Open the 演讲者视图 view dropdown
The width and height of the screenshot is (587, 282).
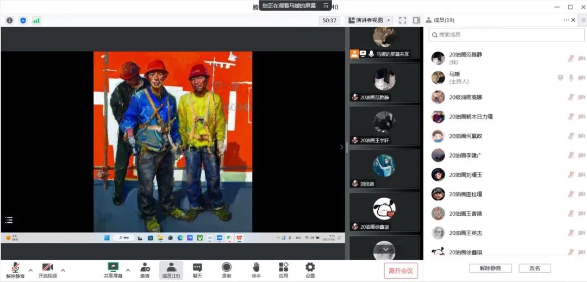click(369, 20)
